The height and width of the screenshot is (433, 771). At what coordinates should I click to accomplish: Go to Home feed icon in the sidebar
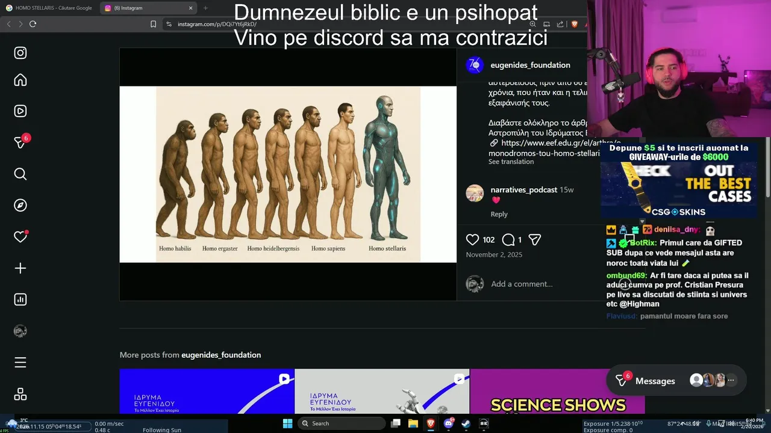tap(20, 80)
